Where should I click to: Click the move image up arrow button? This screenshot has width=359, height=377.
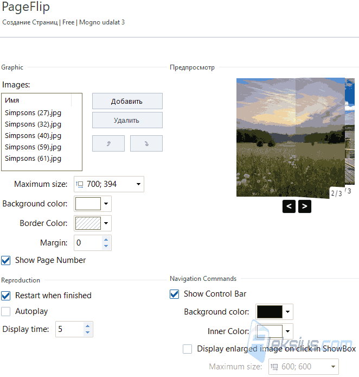[x=108, y=143]
